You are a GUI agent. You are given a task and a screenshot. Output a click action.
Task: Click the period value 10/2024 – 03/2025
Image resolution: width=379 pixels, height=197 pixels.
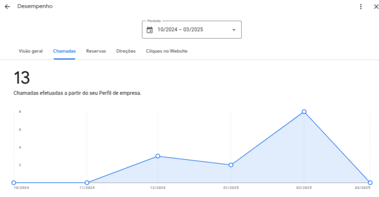coord(180,29)
